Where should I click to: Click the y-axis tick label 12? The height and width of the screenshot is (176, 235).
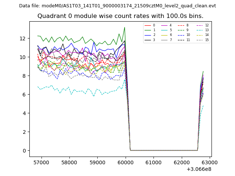(x=23, y=38)
